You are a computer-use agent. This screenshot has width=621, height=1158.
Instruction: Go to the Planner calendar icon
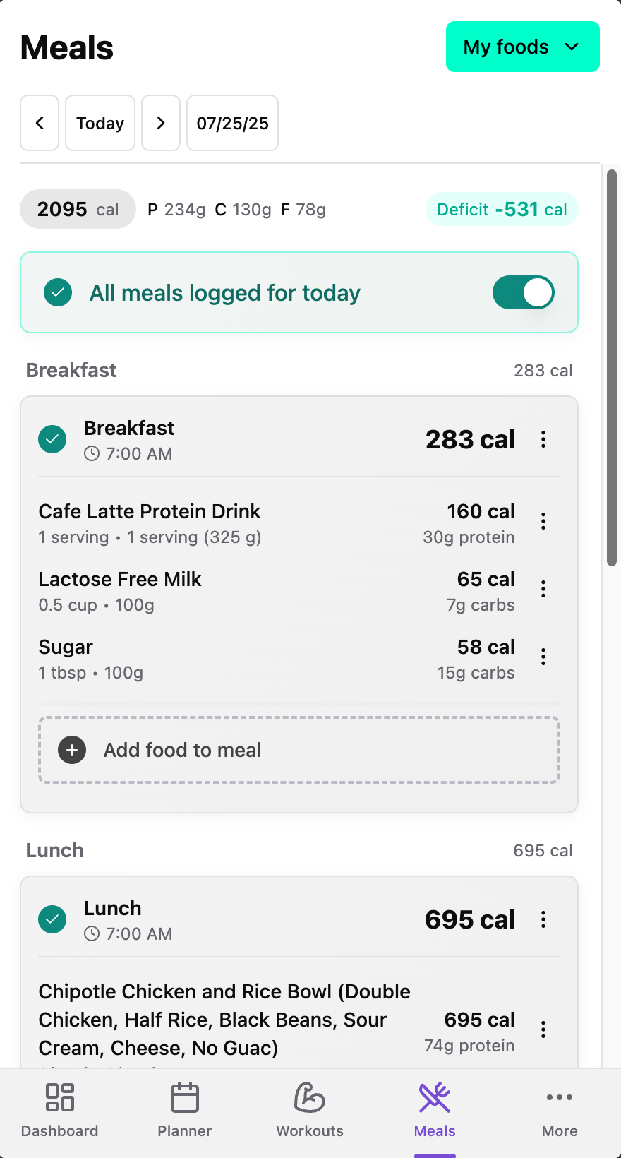[x=185, y=1097]
